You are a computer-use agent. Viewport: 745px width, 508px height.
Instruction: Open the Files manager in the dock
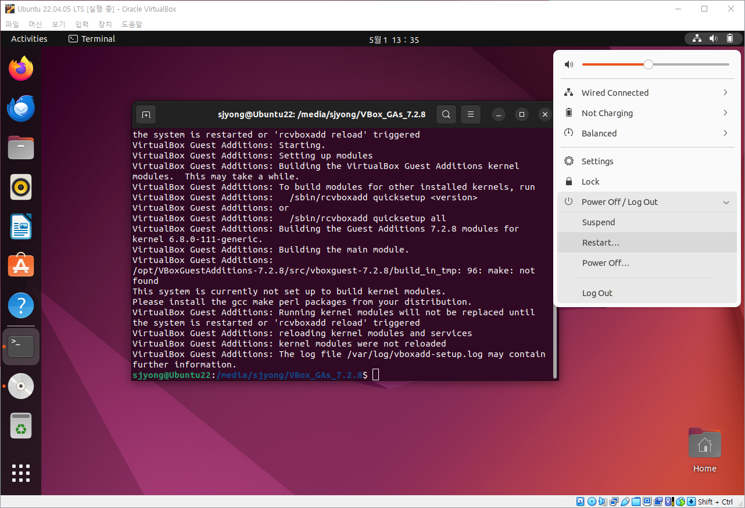coord(21,147)
